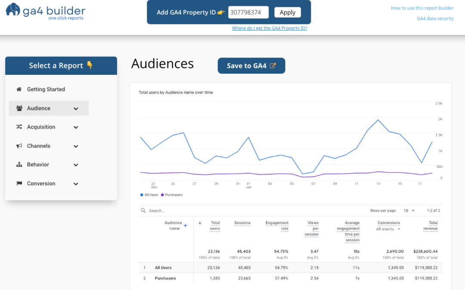
Task: Select the Audience menu item
Action: click(x=49, y=108)
